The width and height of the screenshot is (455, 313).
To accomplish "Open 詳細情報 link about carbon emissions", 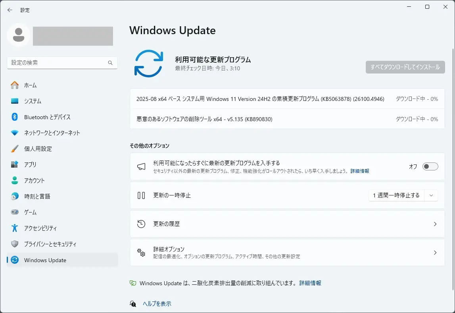I will tap(310, 283).
